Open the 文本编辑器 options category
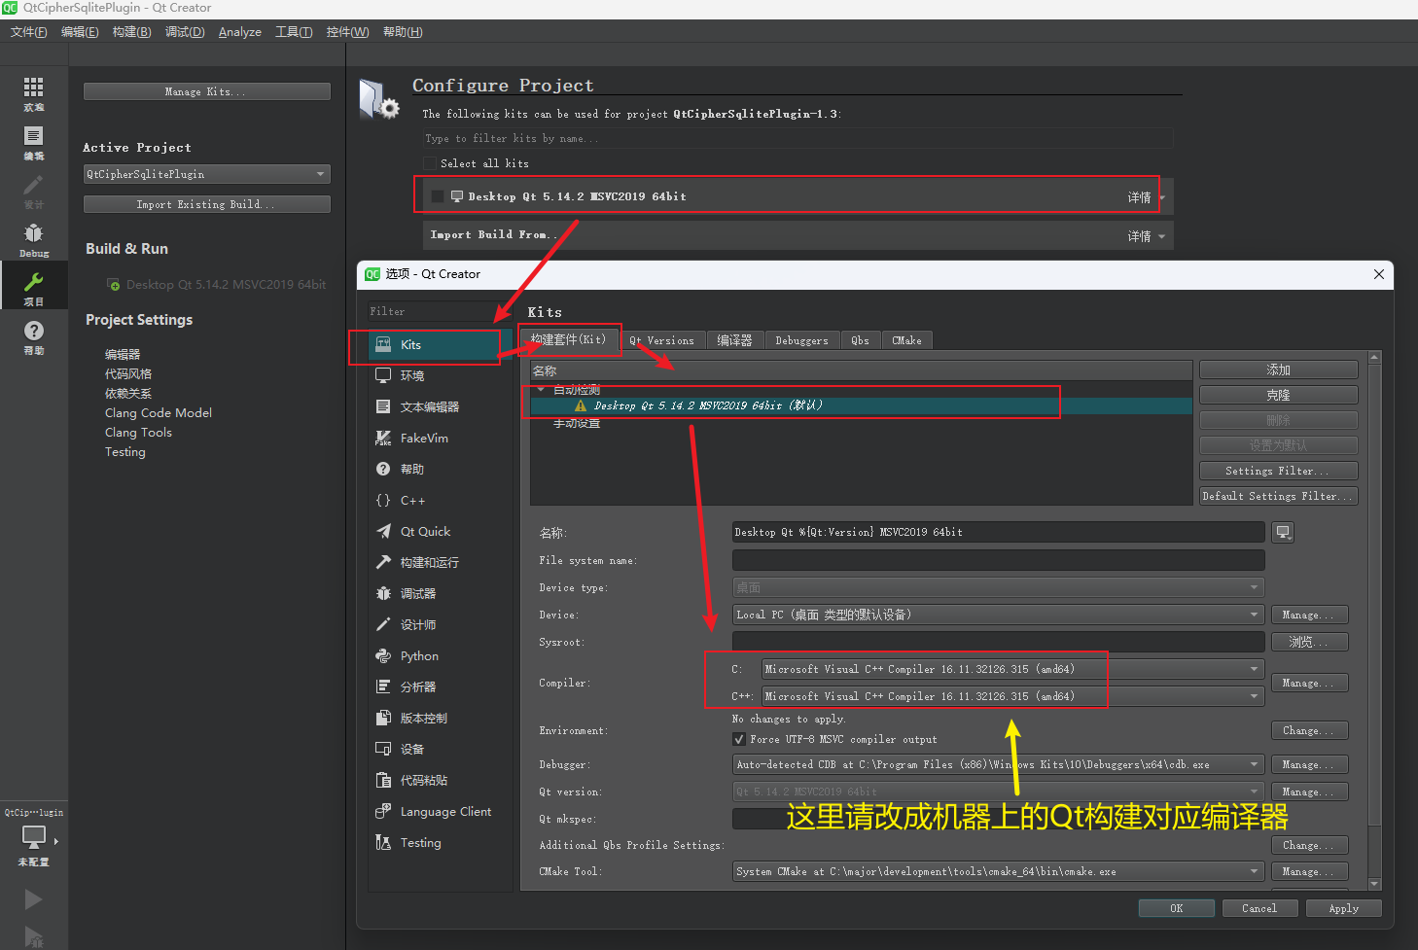Screen dimensions: 1418x950 coord(441,407)
